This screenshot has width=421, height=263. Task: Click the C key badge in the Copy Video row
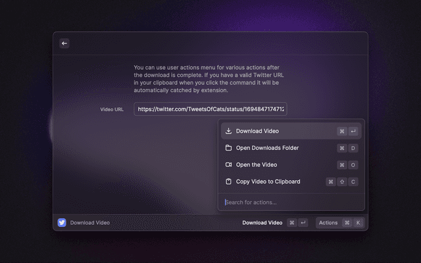click(x=353, y=181)
